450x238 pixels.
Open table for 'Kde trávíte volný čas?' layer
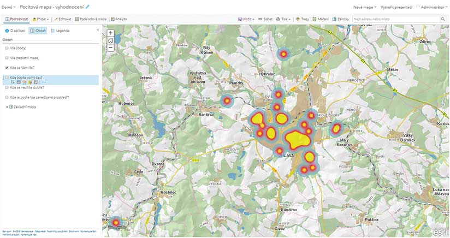(x=19, y=82)
